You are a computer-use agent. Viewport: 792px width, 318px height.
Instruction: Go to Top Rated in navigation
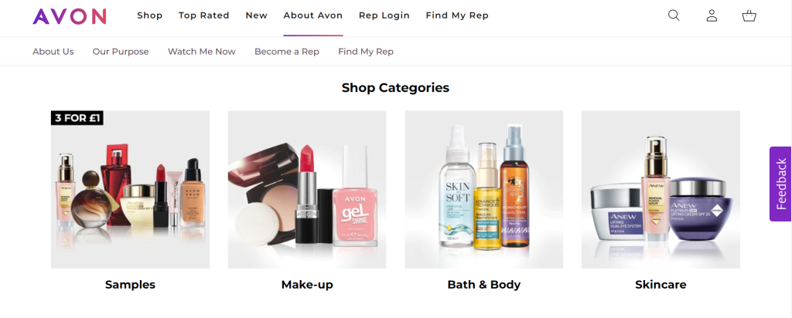tap(204, 15)
